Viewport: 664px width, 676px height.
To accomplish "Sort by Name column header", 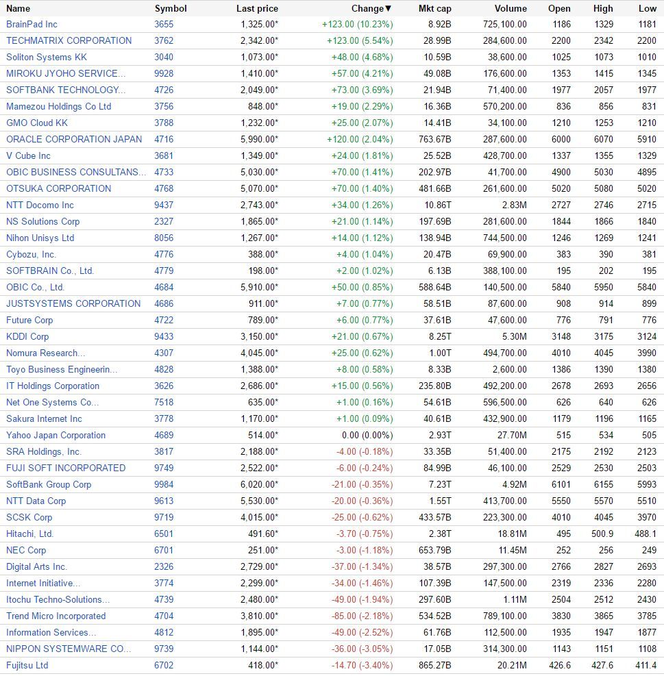I will coord(18,9).
